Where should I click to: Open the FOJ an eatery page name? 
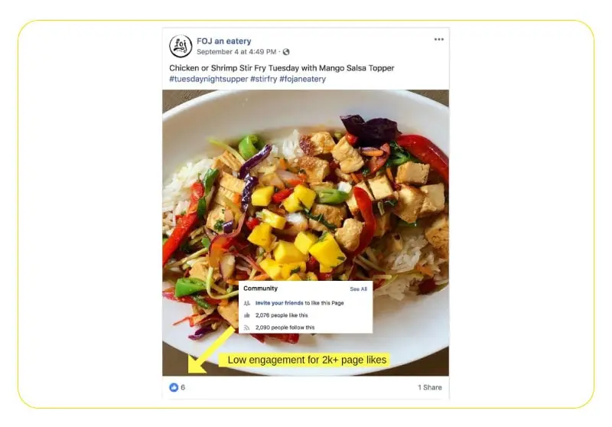223,41
